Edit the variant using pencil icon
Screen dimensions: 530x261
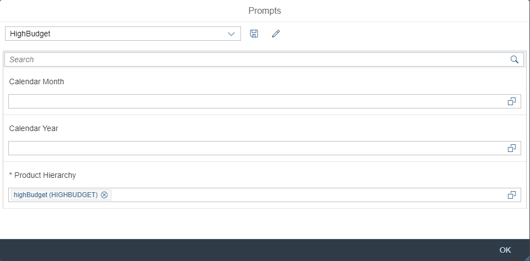point(276,34)
